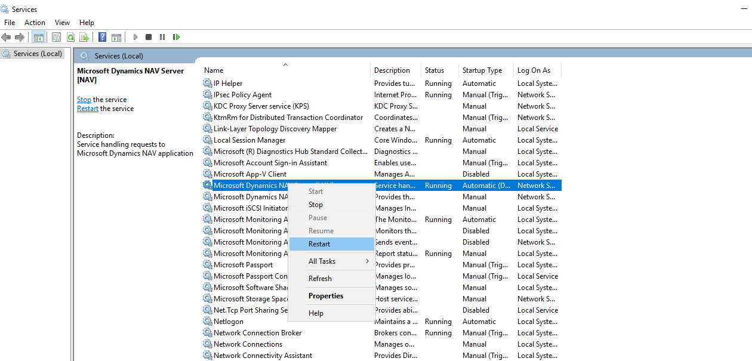The height and width of the screenshot is (361, 752).
Task: Select the Net.Tcp Port Sharing Service row
Action: click(x=382, y=310)
